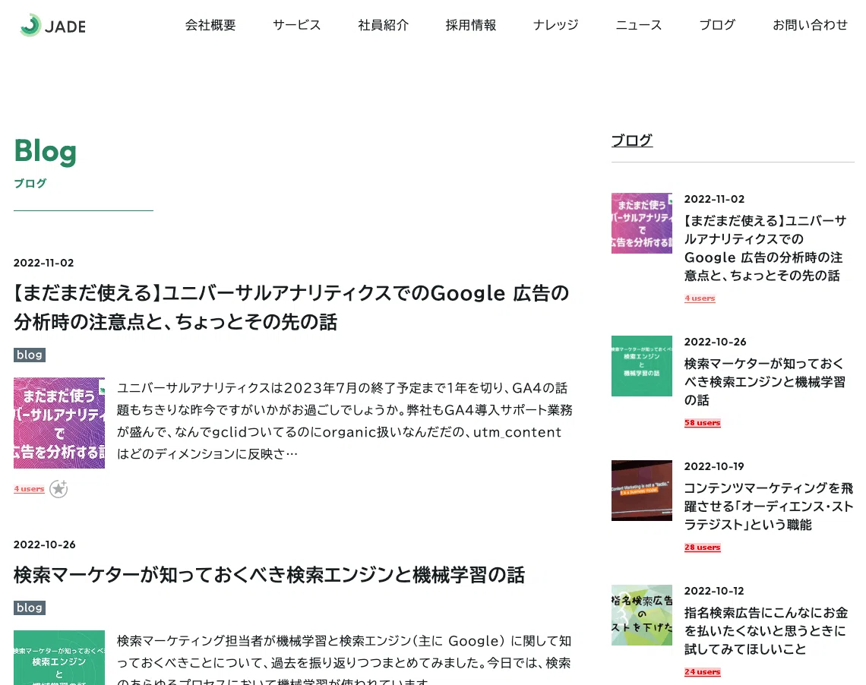Click the large green Blog page heading

(46, 151)
